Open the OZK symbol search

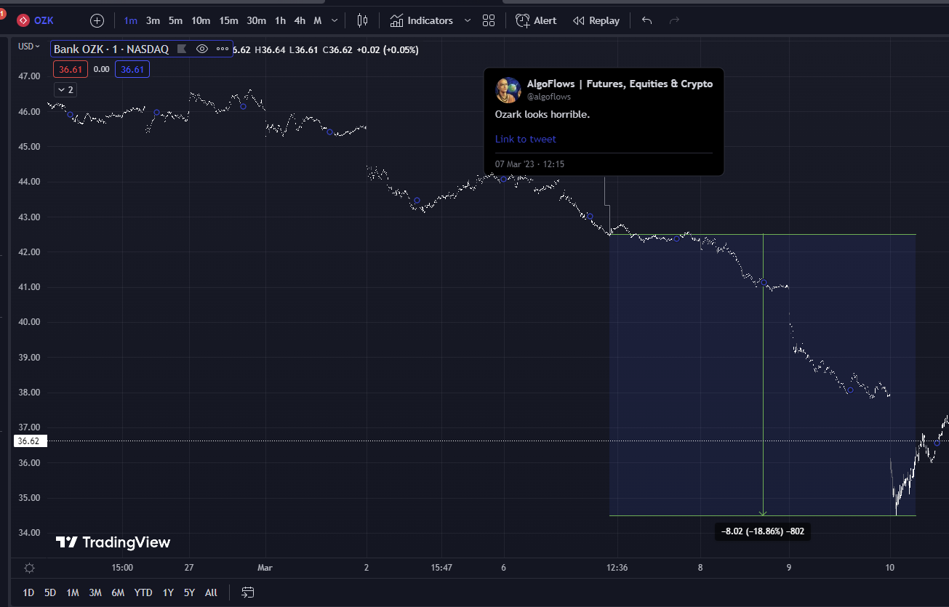pos(35,20)
